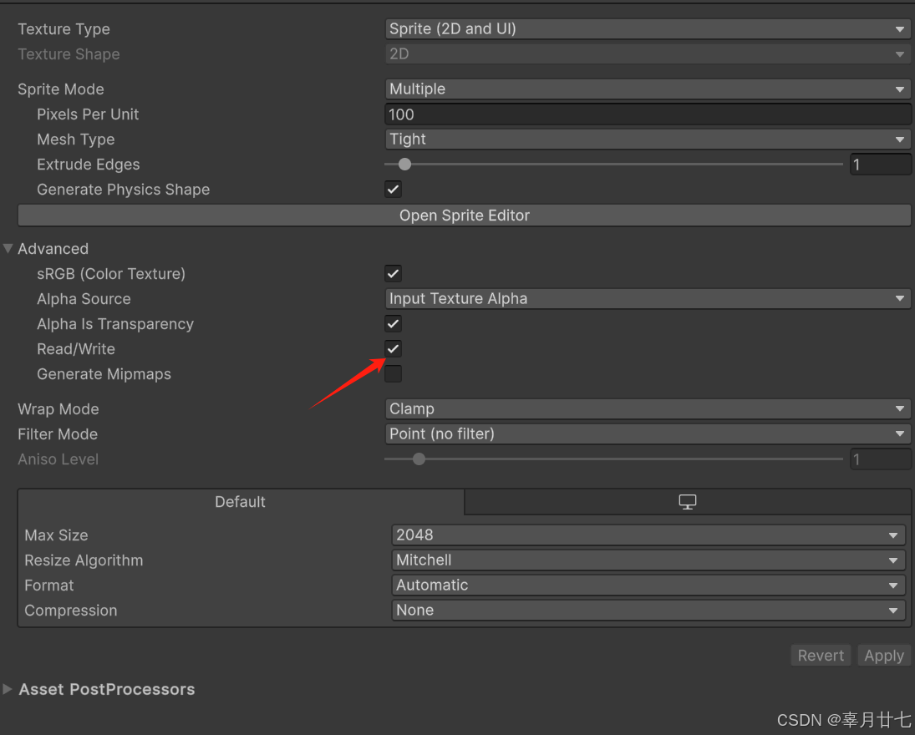Uncheck sRGB (Color Texture)
Image resolution: width=915 pixels, height=735 pixels.
coord(393,273)
